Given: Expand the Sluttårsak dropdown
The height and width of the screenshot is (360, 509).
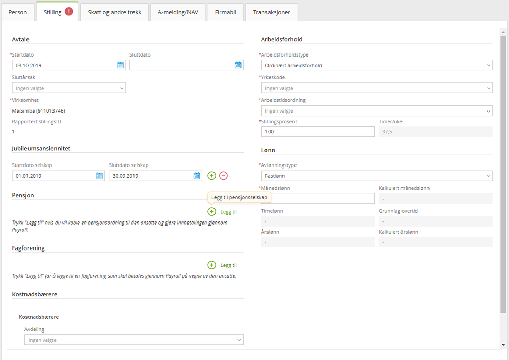Looking at the screenshot, I should click(x=69, y=88).
